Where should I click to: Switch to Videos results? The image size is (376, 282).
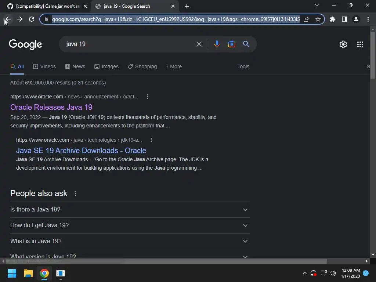point(44,67)
